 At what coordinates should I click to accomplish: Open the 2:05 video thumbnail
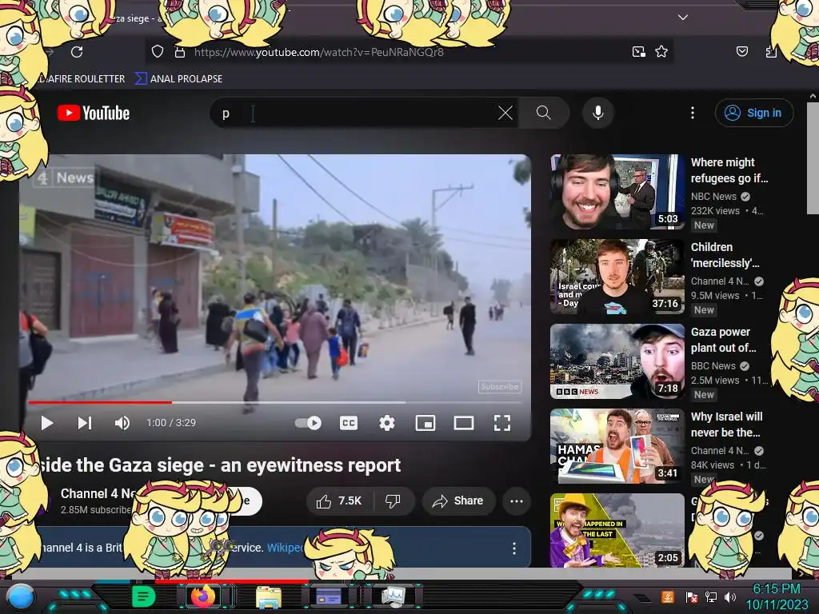(617, 531)
